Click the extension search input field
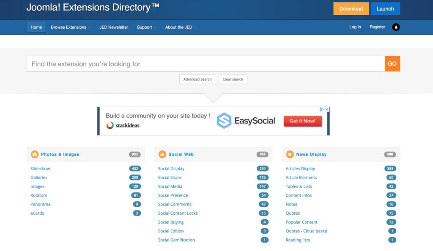 coord(206,64)
